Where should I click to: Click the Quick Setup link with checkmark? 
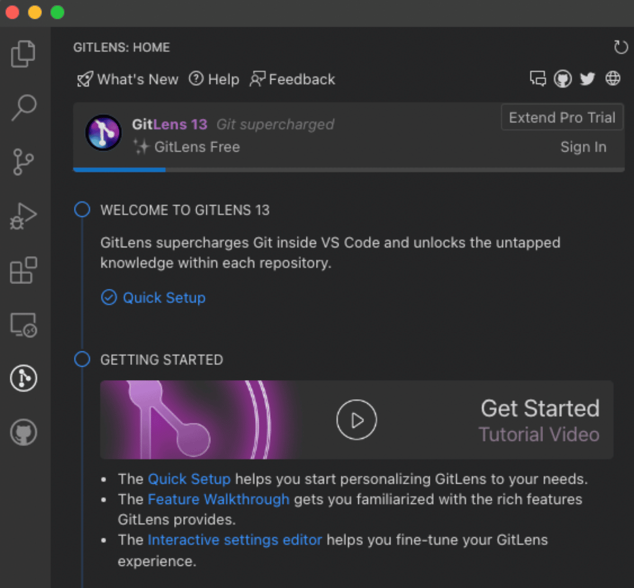[x=153, y=298]
